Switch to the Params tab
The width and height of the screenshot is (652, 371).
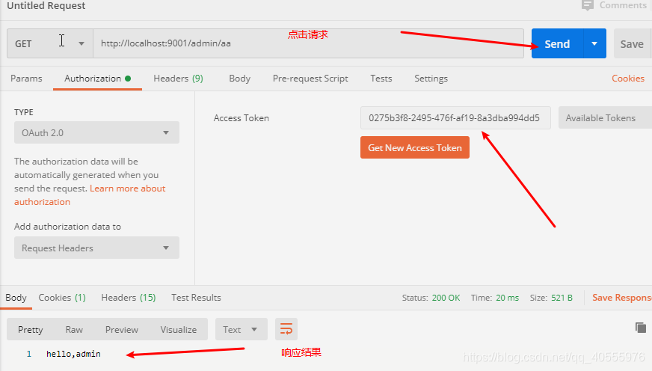(26, 79)
